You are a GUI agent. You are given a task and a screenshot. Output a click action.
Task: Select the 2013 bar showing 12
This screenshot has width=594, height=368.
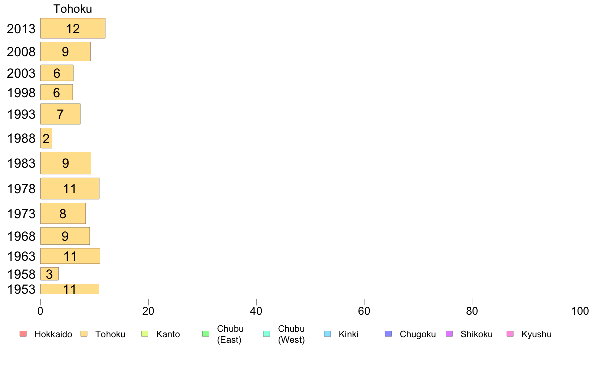pyautogui.click(x=73, y=28)
